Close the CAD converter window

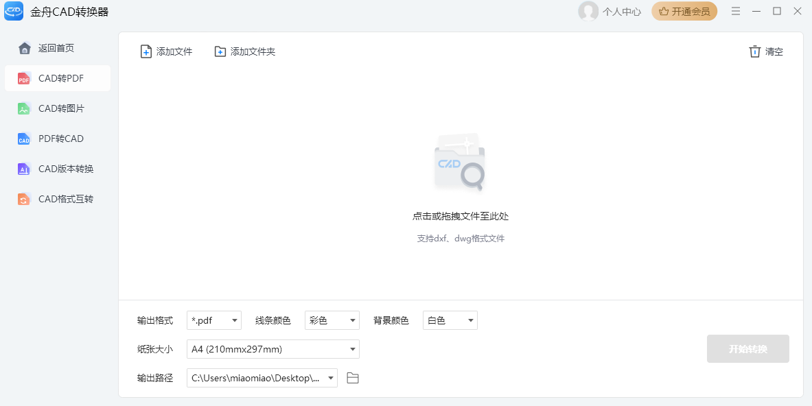click(798, 12)
